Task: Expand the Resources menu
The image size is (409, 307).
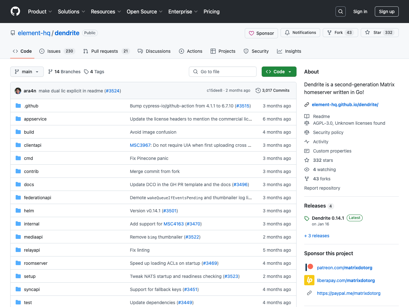Action: pos(106,12)
